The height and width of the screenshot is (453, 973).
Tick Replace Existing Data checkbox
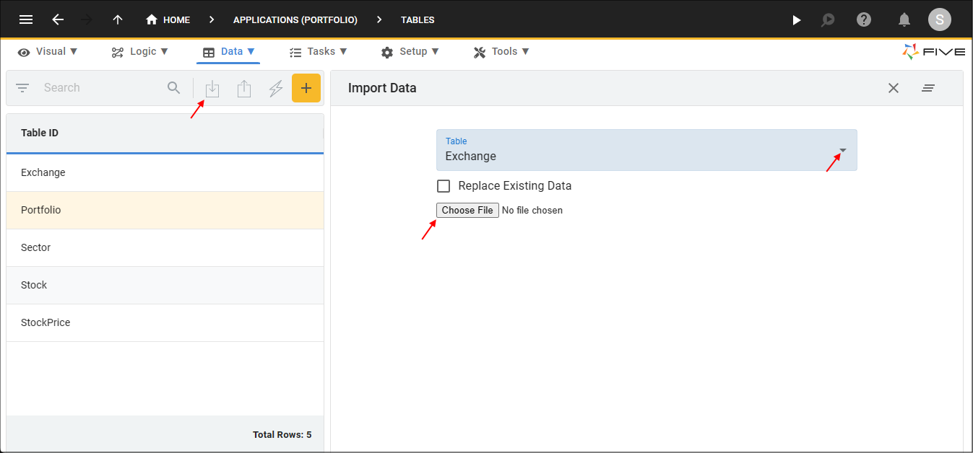[x=444, y=186]
